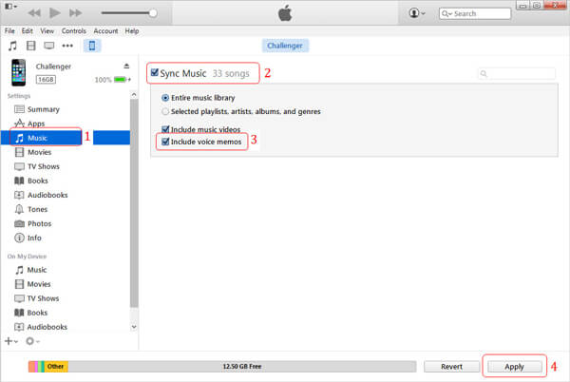Open the plus add dropdown

click(x=11, y=341)
